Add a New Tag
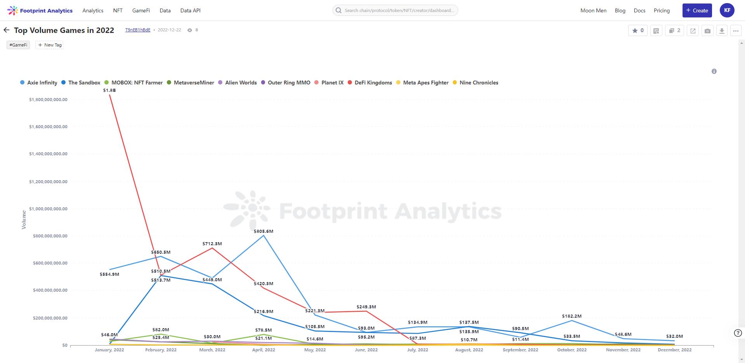 point(50,45)
